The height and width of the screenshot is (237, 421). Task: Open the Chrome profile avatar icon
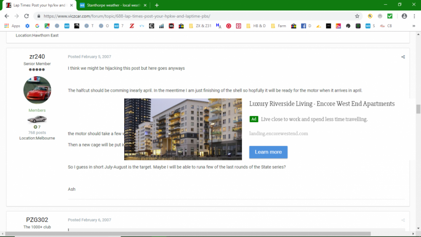pyautogui.click(x=404, y=16)
